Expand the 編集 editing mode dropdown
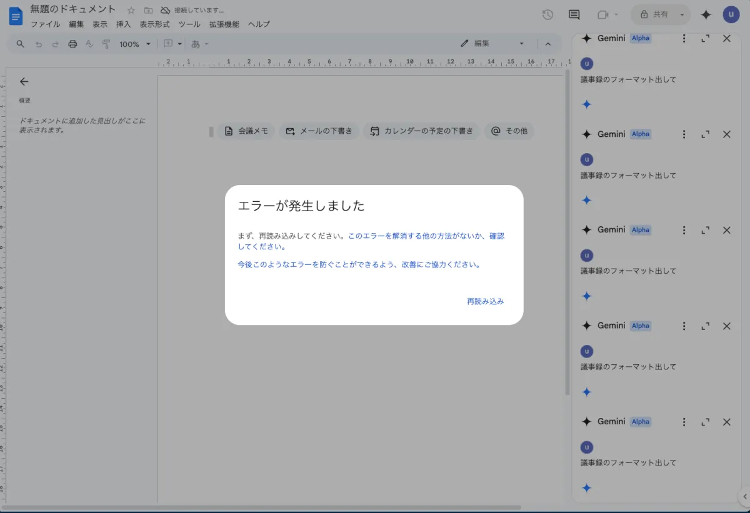This screenshot has height=513, width=750. 492,44
